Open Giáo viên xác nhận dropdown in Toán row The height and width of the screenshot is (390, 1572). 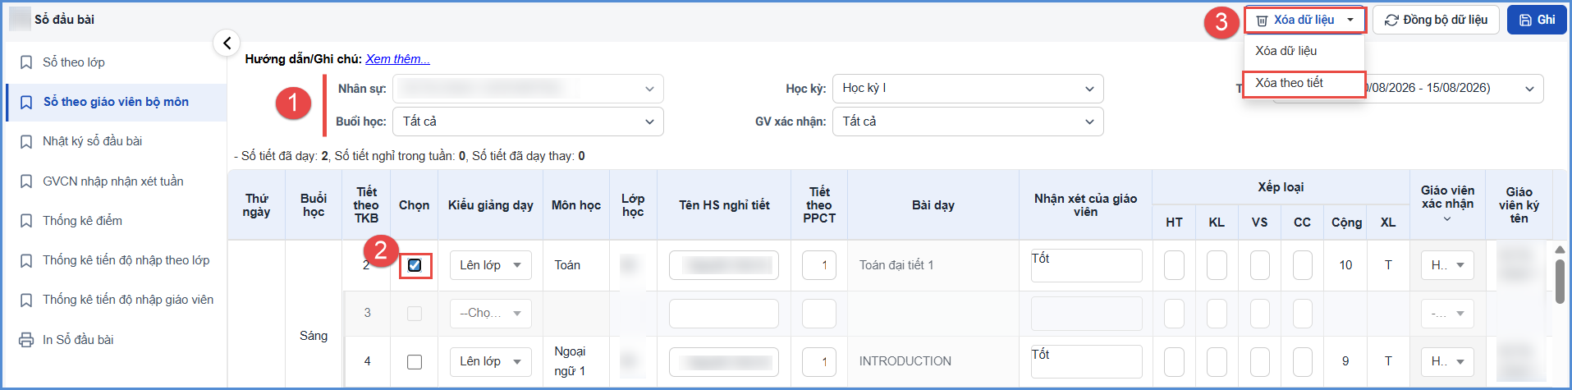point(1448,265)
